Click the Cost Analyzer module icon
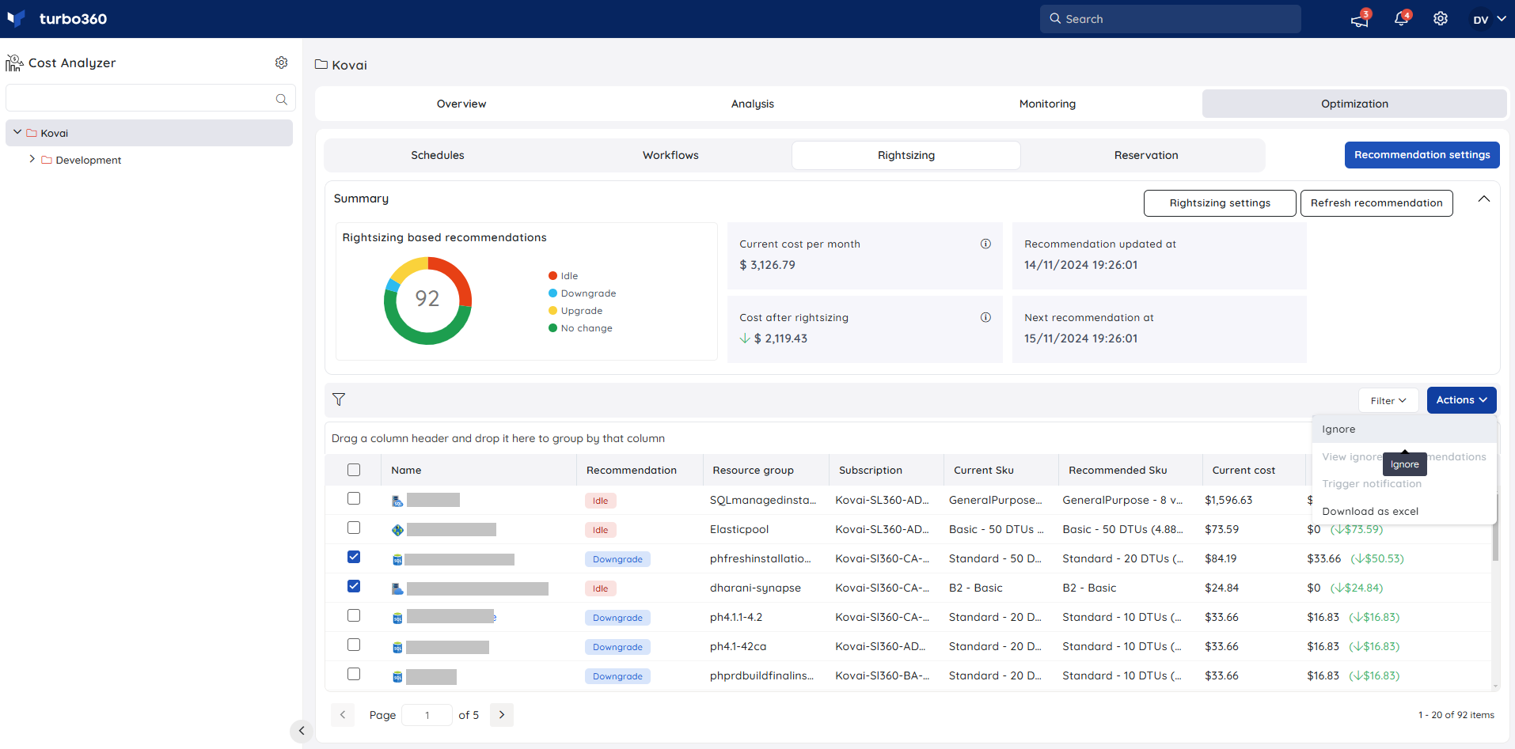The height and width of the screenshot is (749, 1515). pyautogui.click(x=14, y=63)
